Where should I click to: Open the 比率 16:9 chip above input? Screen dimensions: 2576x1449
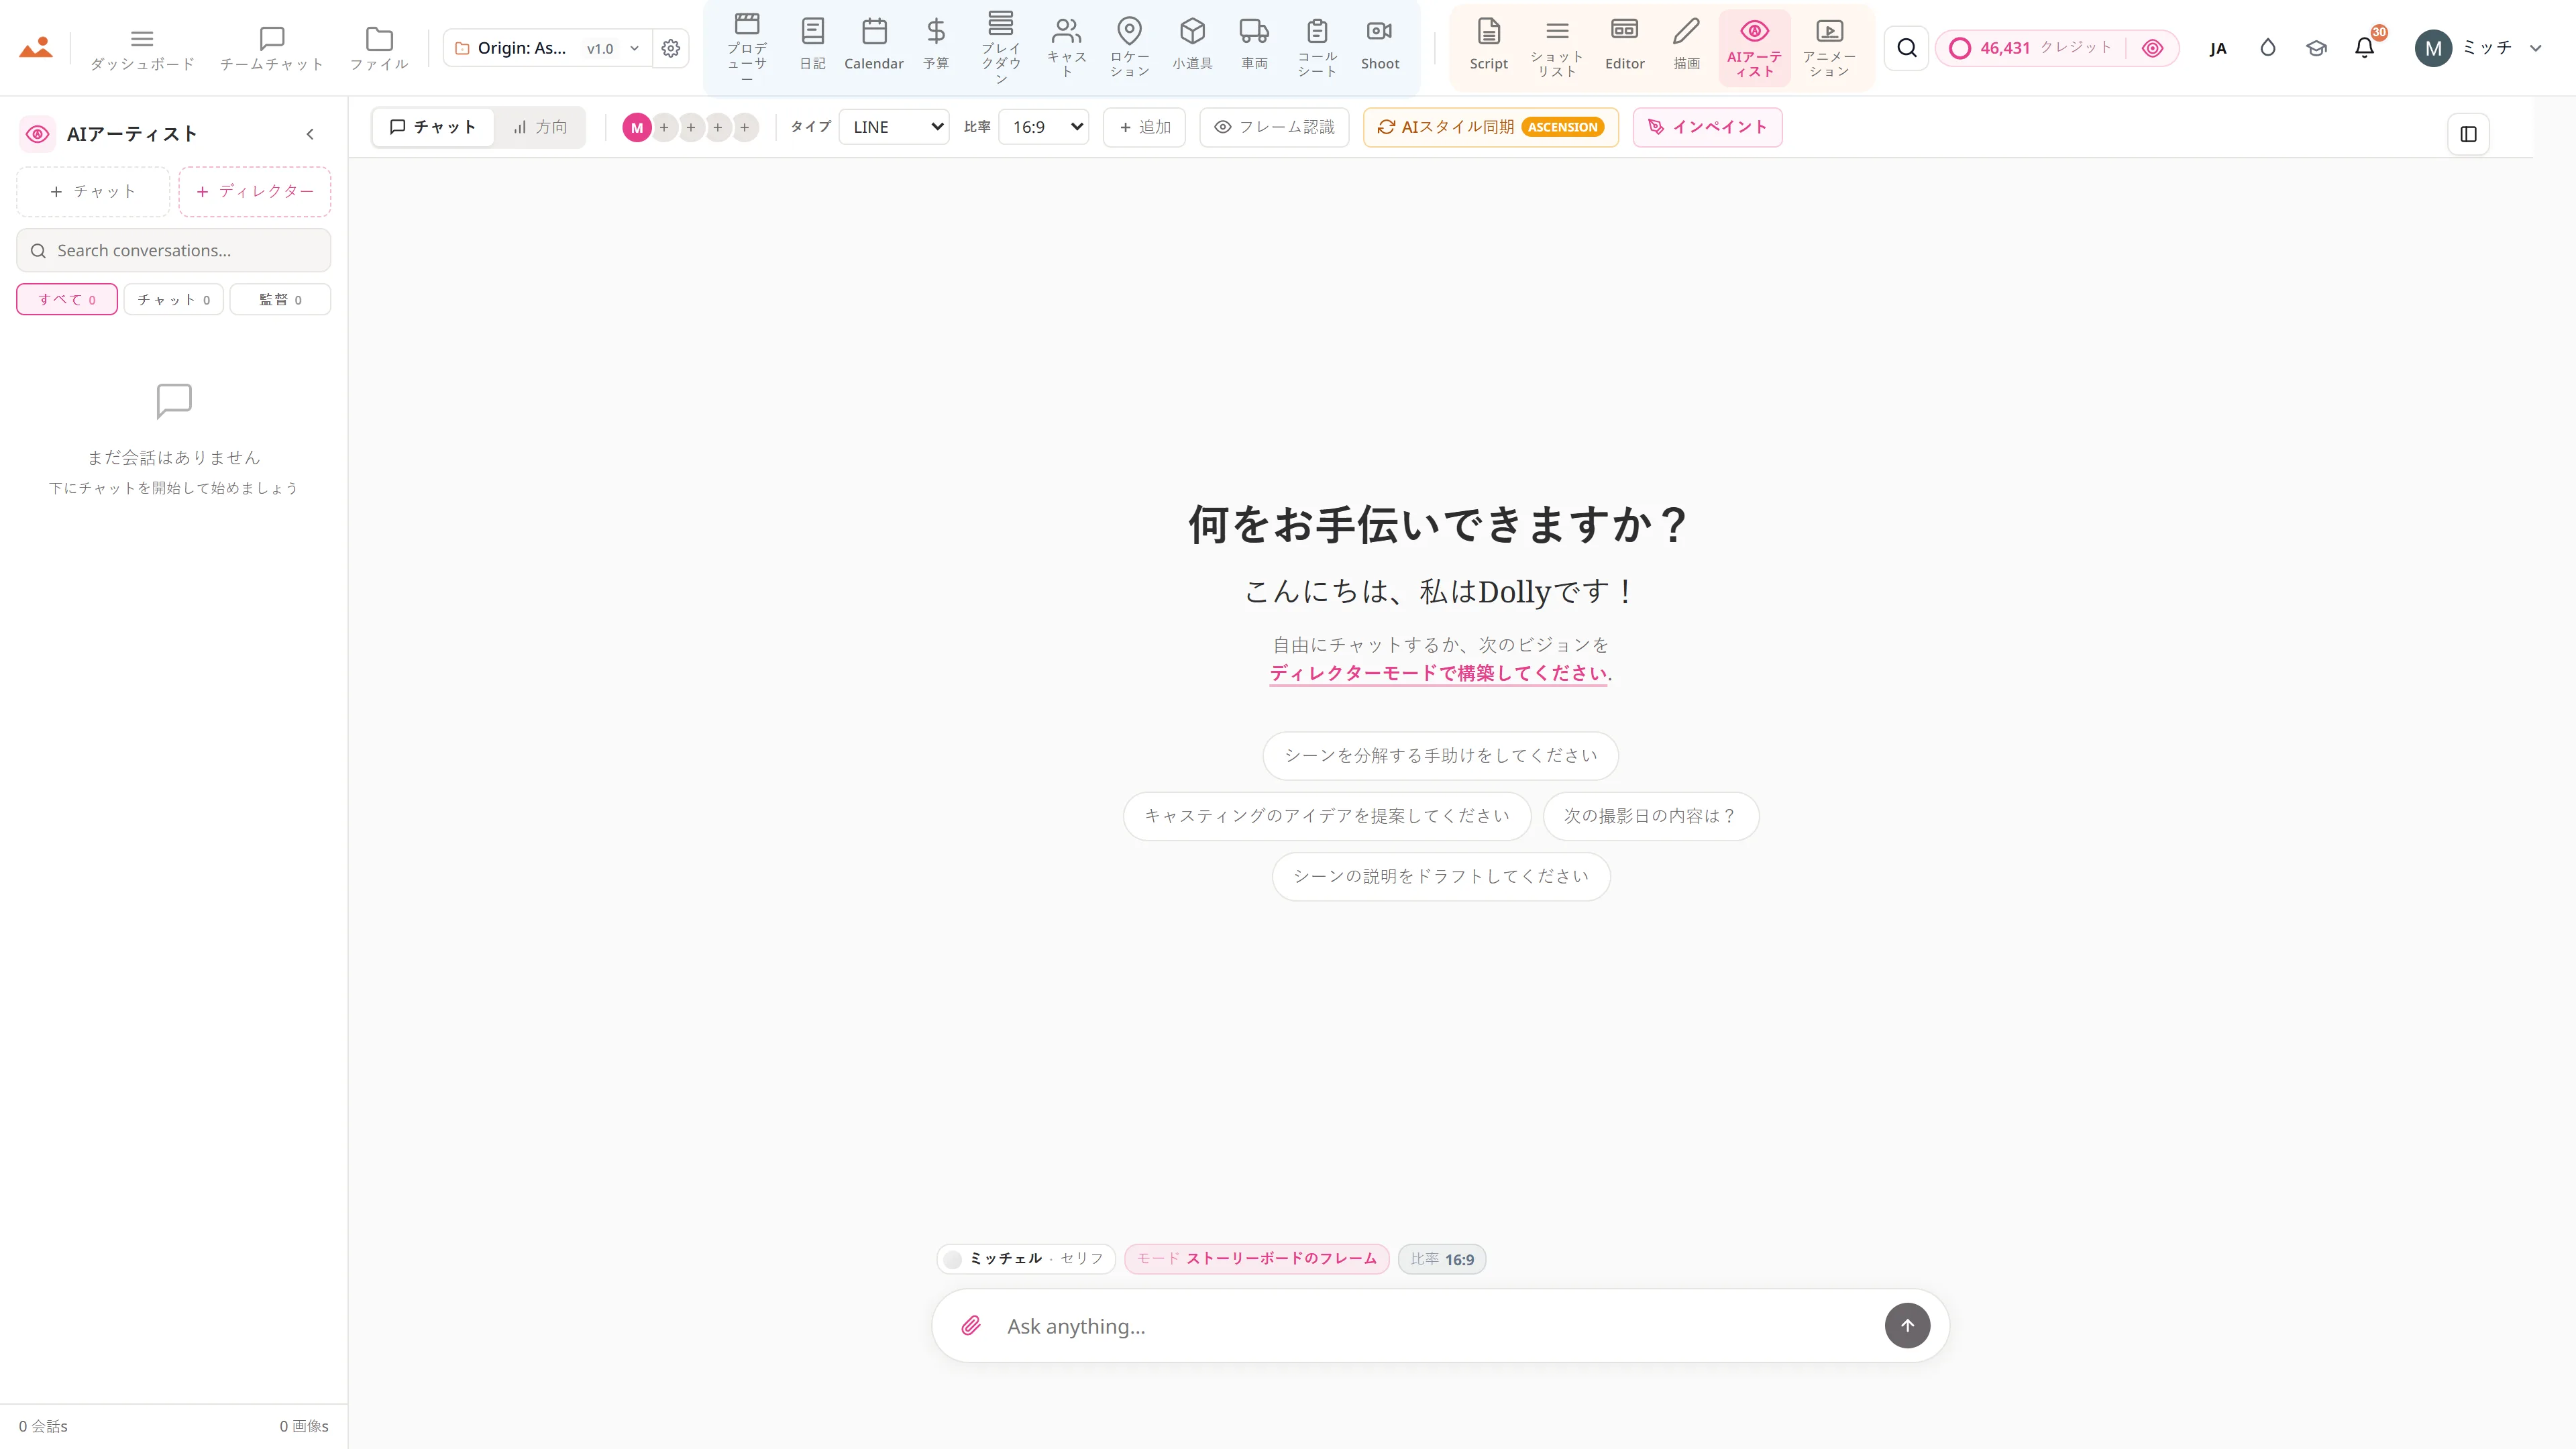click(x=1441, y=1258)
